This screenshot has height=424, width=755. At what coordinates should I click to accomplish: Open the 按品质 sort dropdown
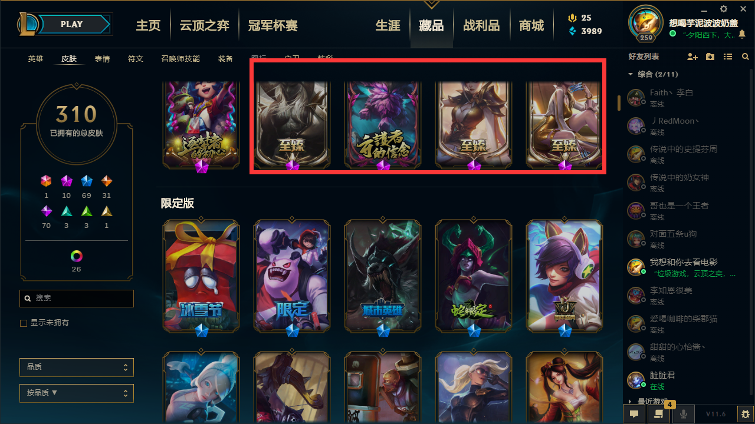pyautogui.click(x=77, y=393)
